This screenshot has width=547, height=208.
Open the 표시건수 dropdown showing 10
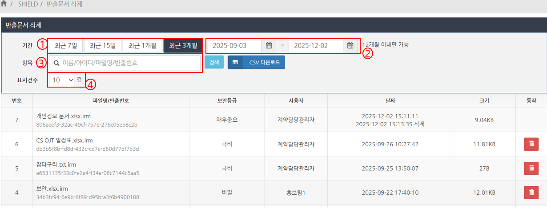pyautogui.click(x=62, y=80)
